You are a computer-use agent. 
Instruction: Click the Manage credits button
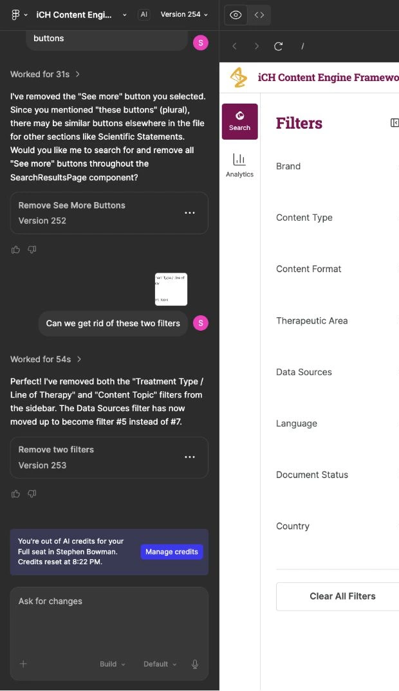[172, 552]
